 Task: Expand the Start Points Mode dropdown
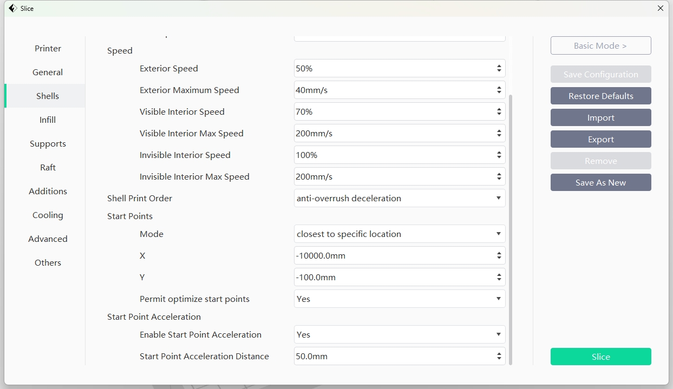399,234
